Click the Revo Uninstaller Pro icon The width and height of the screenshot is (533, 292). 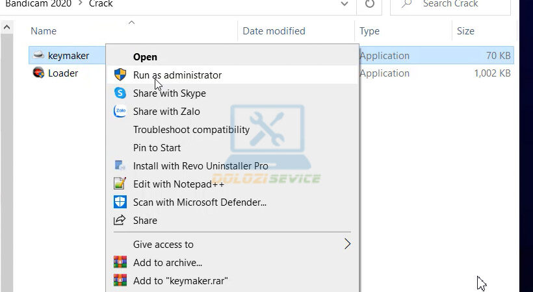tap(120, 165)
